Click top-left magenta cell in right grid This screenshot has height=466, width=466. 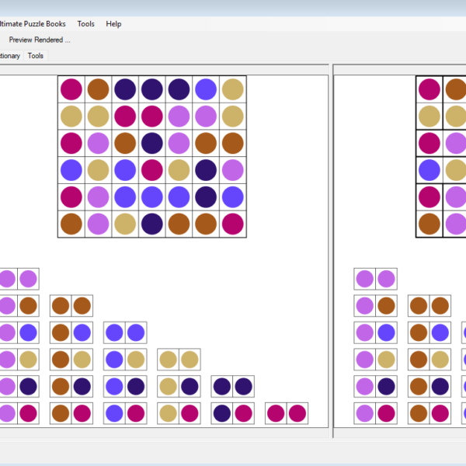(x=429, y=89)
